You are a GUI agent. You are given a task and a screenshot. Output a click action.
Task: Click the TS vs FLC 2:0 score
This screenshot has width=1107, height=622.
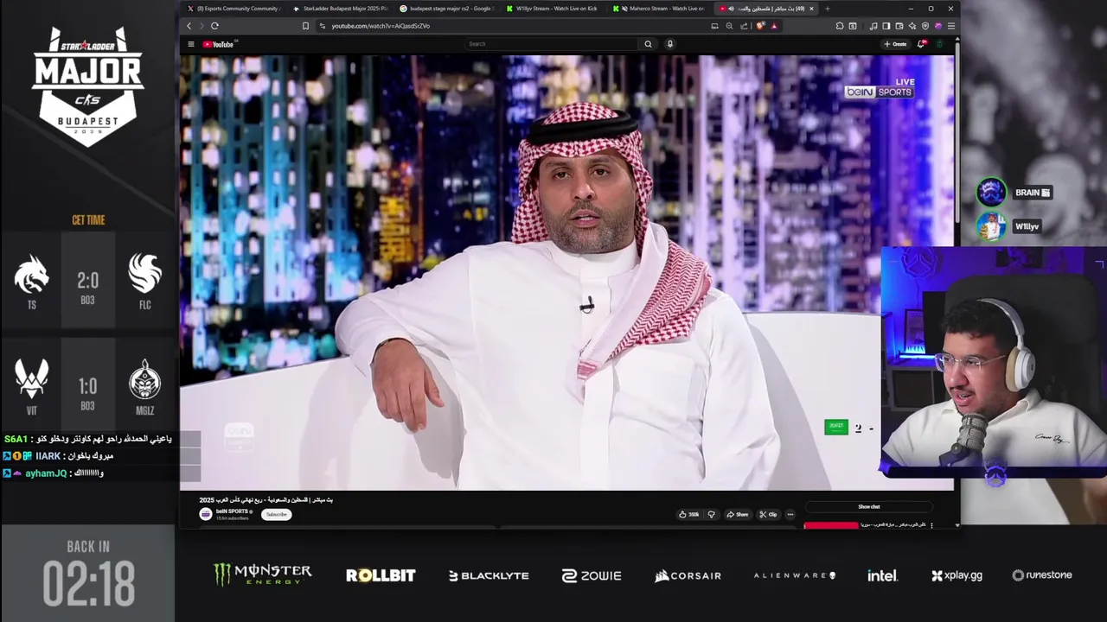click(x=87, y=281)
